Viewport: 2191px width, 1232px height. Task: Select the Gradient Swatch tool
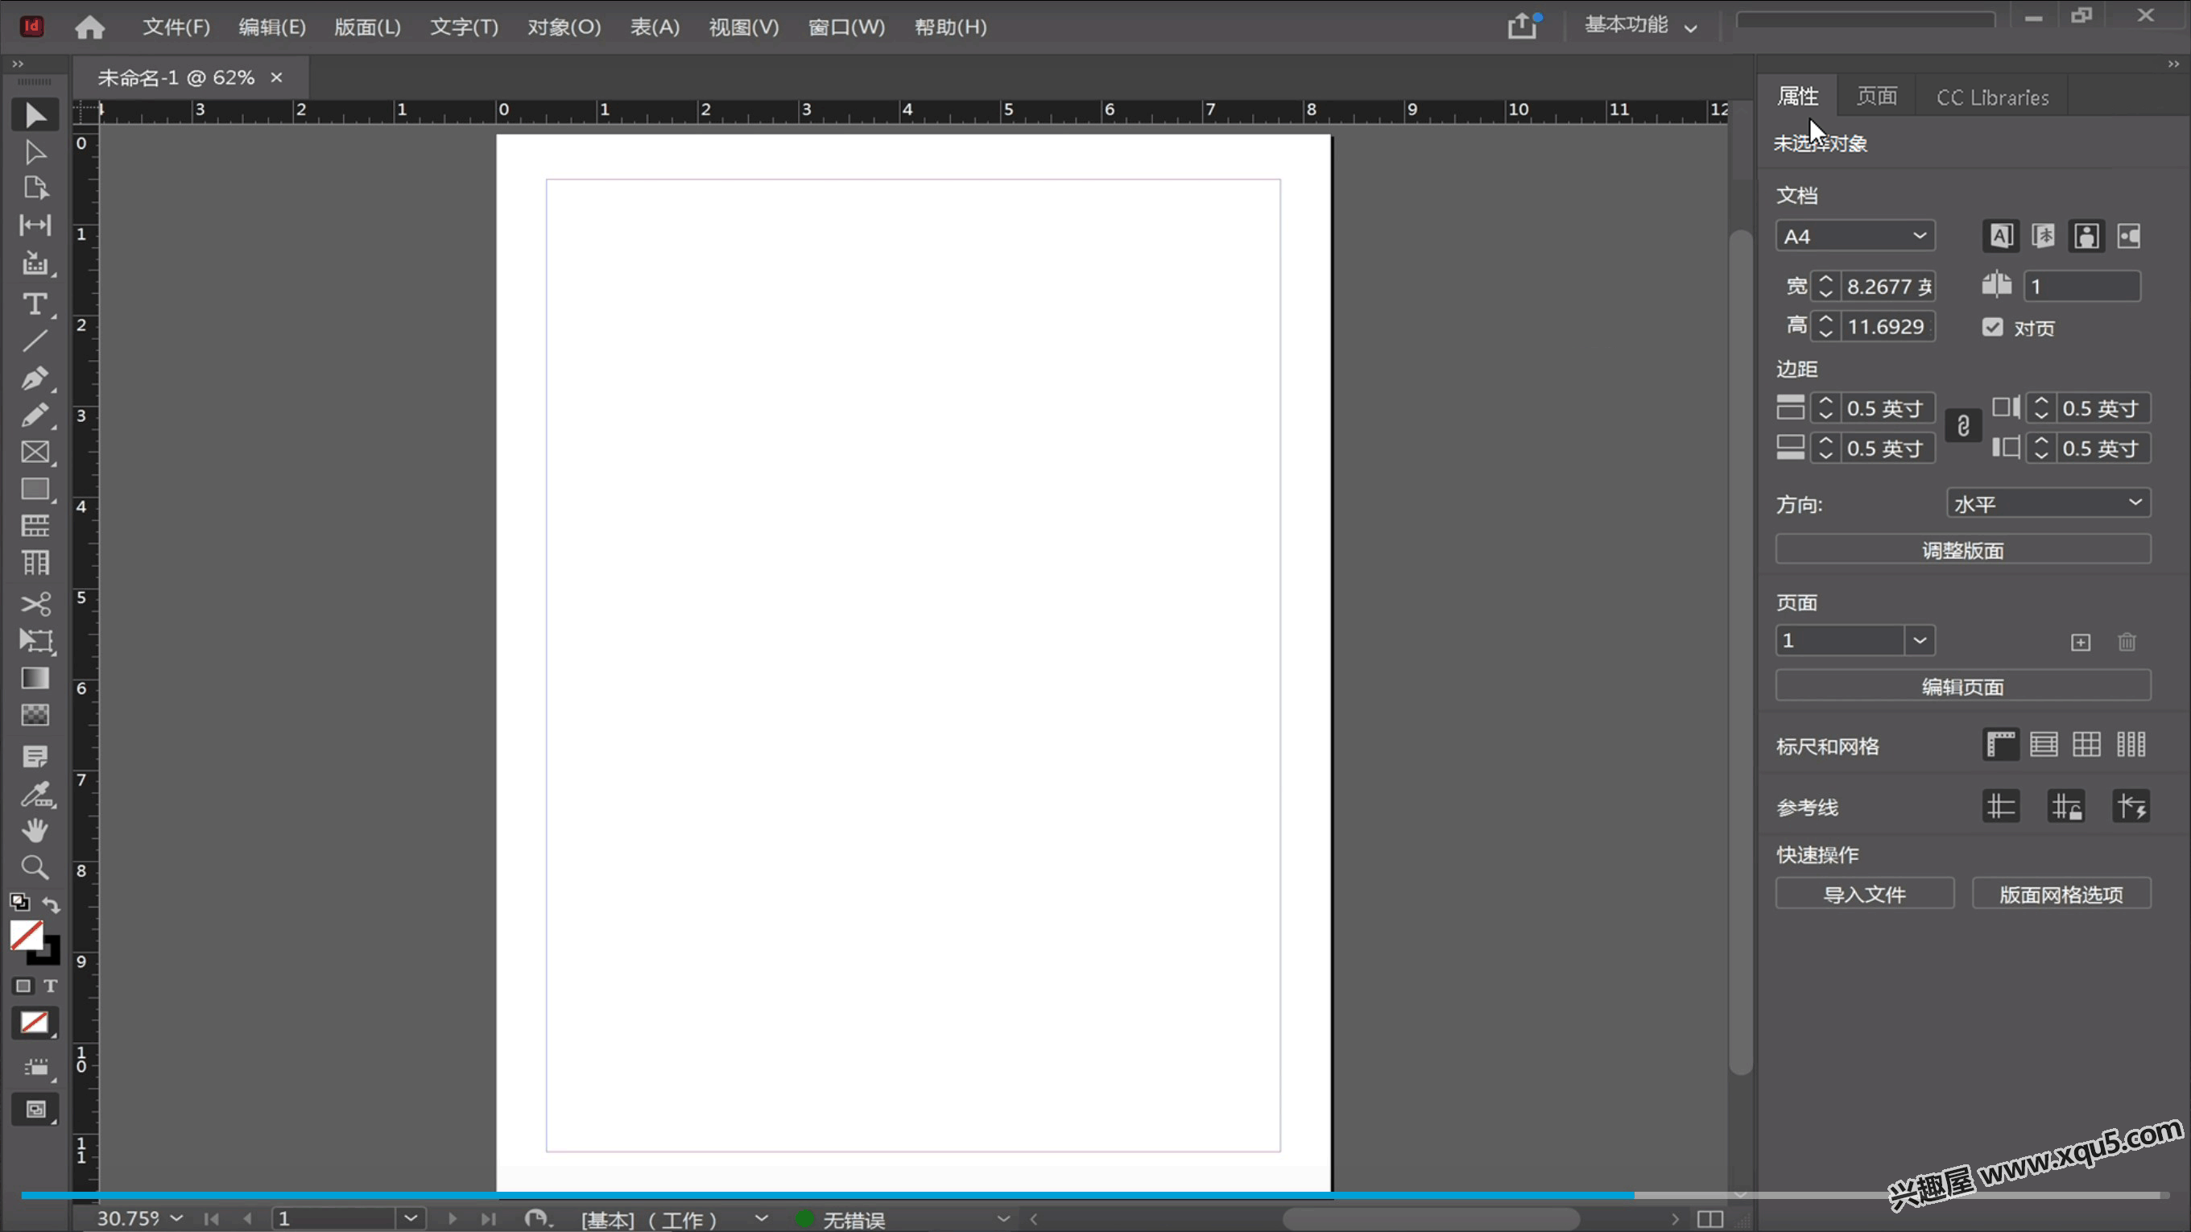(x=35, y=677)
